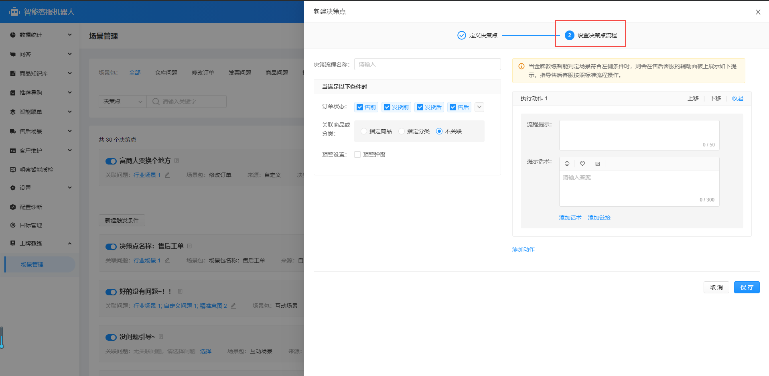Select the 不关联 radio button
Viewport: 769px width, 376px height.
click(439, 131)
